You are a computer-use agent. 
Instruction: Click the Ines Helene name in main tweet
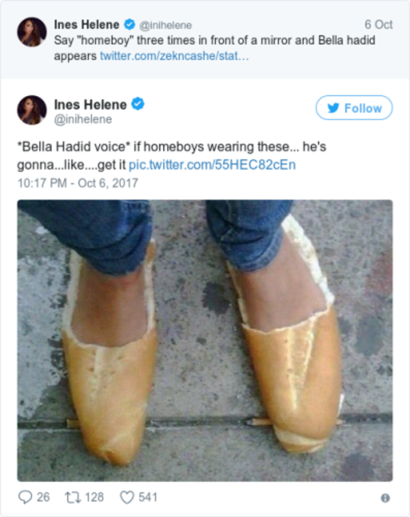[90, 105]
